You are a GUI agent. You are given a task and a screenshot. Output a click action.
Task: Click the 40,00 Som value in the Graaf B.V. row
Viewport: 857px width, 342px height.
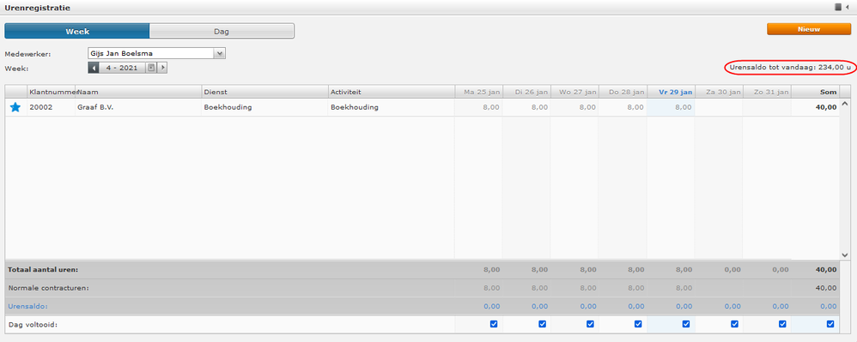pyautogui.click(x=826, y=107)
